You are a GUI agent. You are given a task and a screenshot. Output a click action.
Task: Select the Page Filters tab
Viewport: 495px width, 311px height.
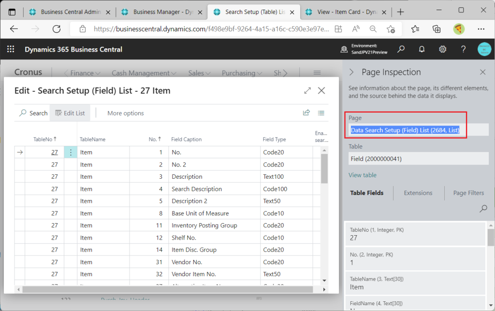[x=468, y=193]
